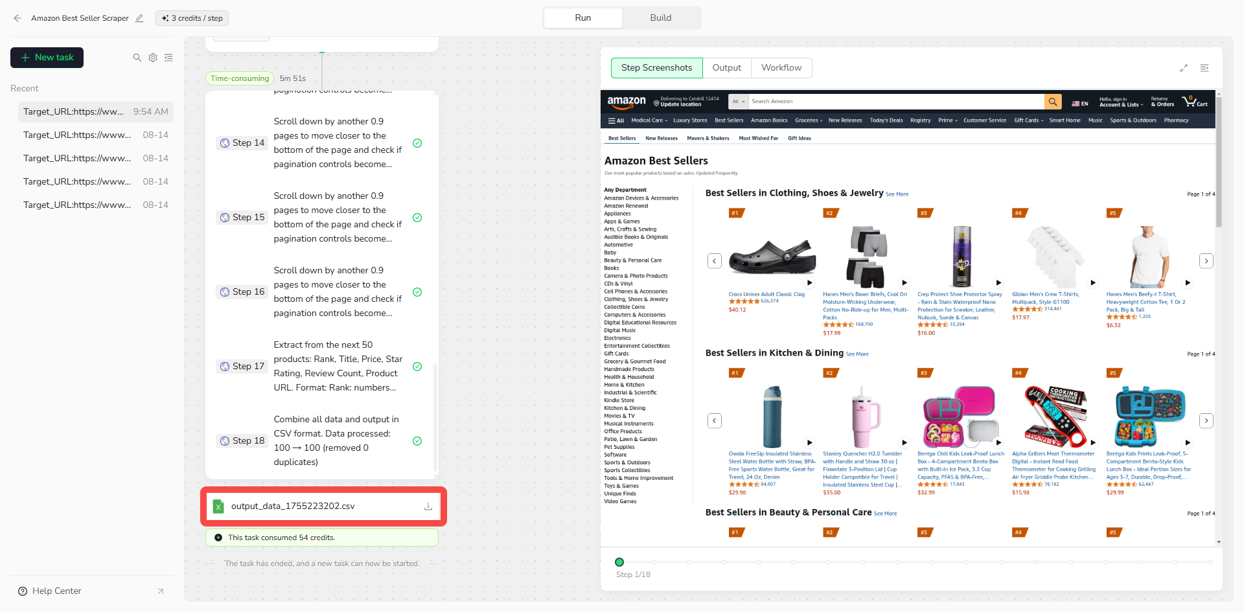Click Step 16 success check icon
The image size is (1244, 612).
(417, 292)
